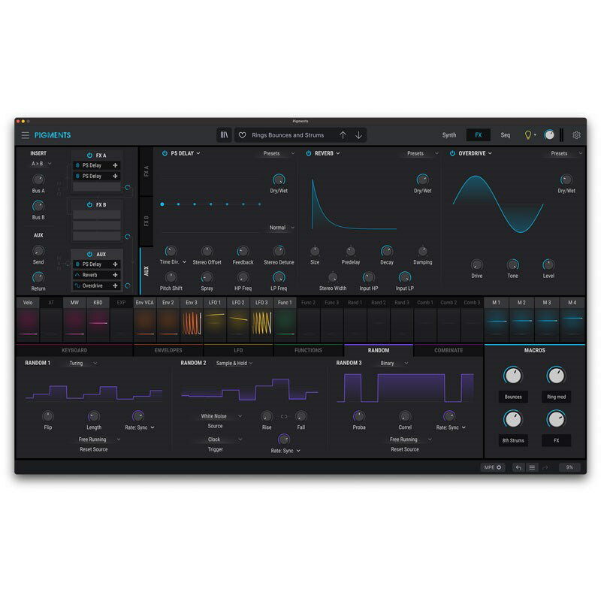Click the Bus A level knob
Image resolution: width=601 pixels, height=601 pixels.
tap(38, 180)
